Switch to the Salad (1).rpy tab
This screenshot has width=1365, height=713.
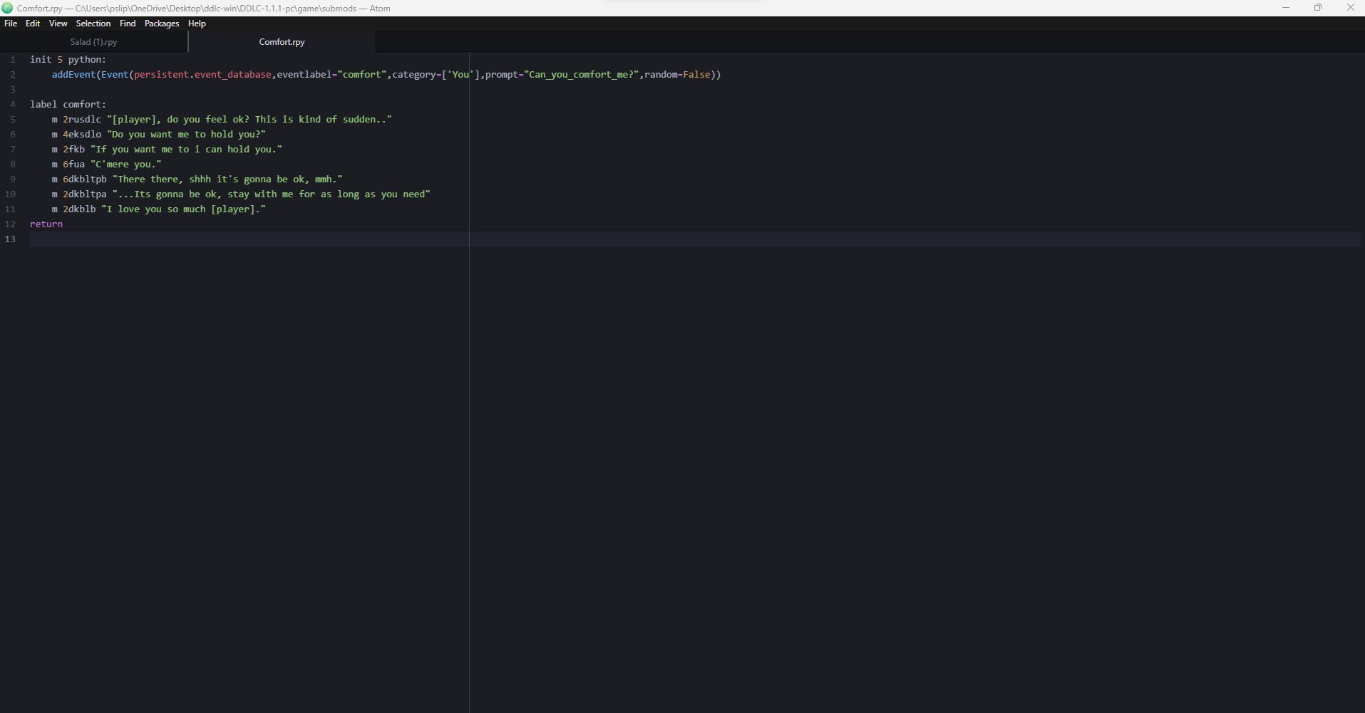pyautogui.click(x=93, y=42)
